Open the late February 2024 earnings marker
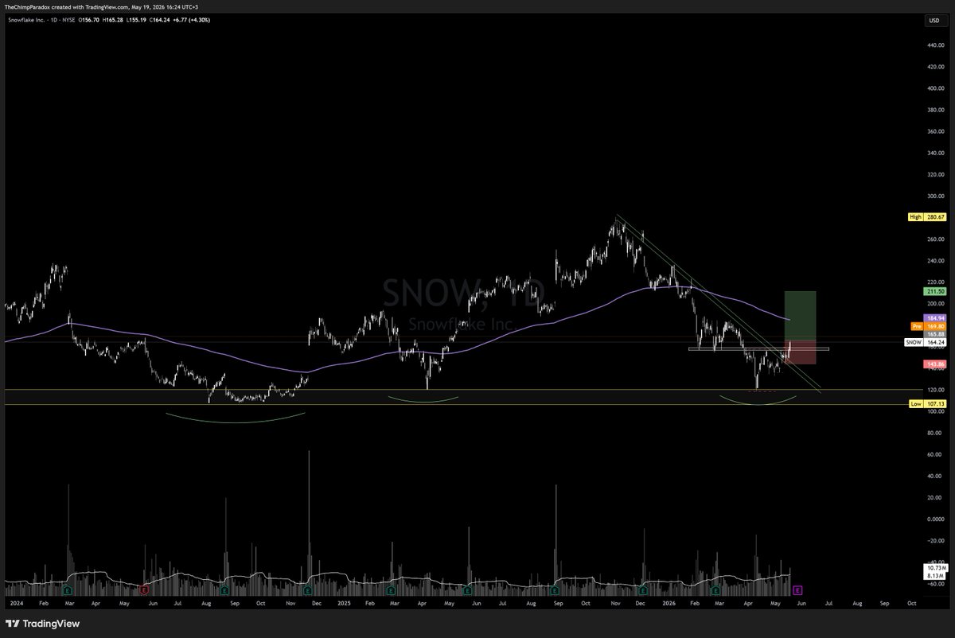This screenshot has height=638, width=955. 68,590
